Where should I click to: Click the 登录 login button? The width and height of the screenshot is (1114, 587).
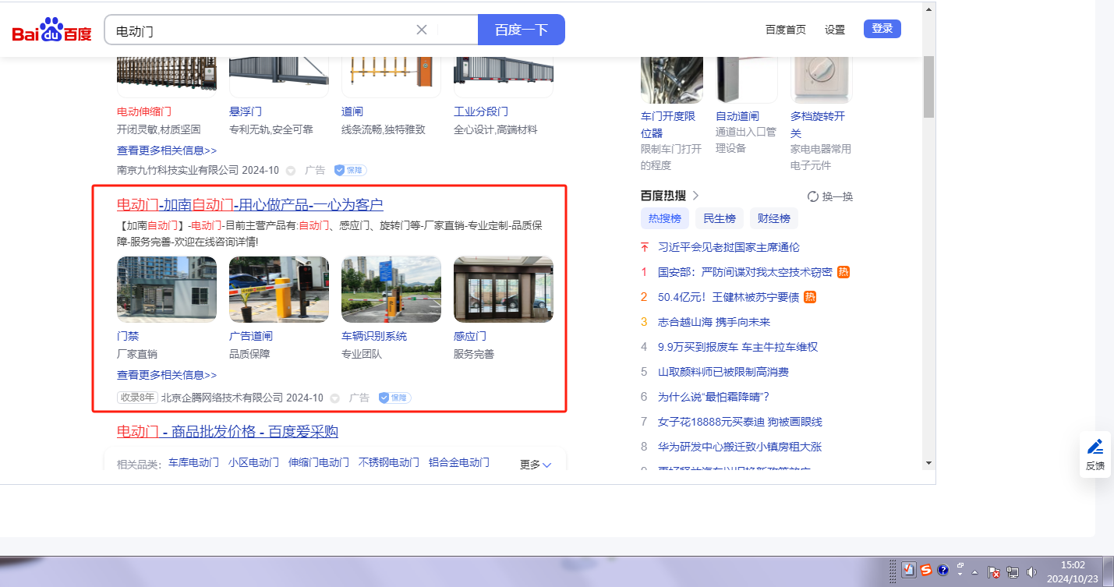[x=882, y=29]
